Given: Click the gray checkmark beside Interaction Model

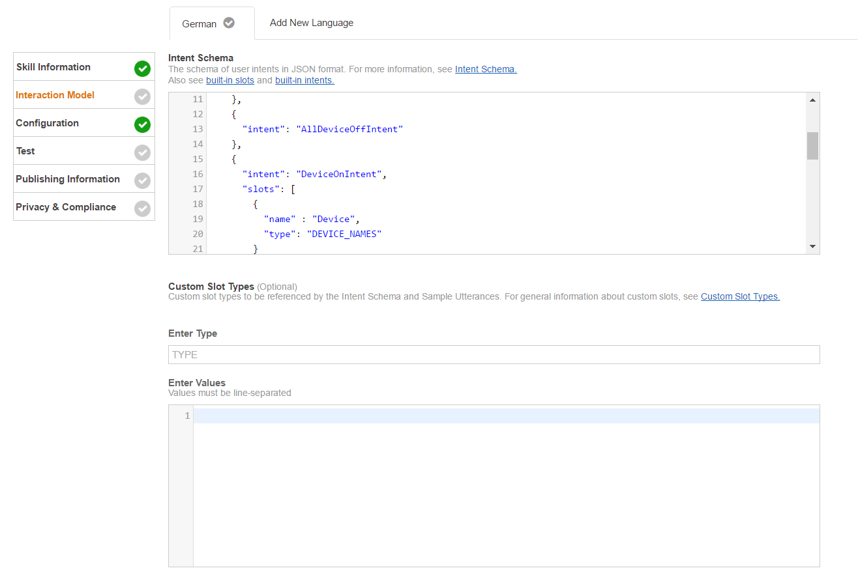Looking at the screenshot, I should click(x=142, y=96).
